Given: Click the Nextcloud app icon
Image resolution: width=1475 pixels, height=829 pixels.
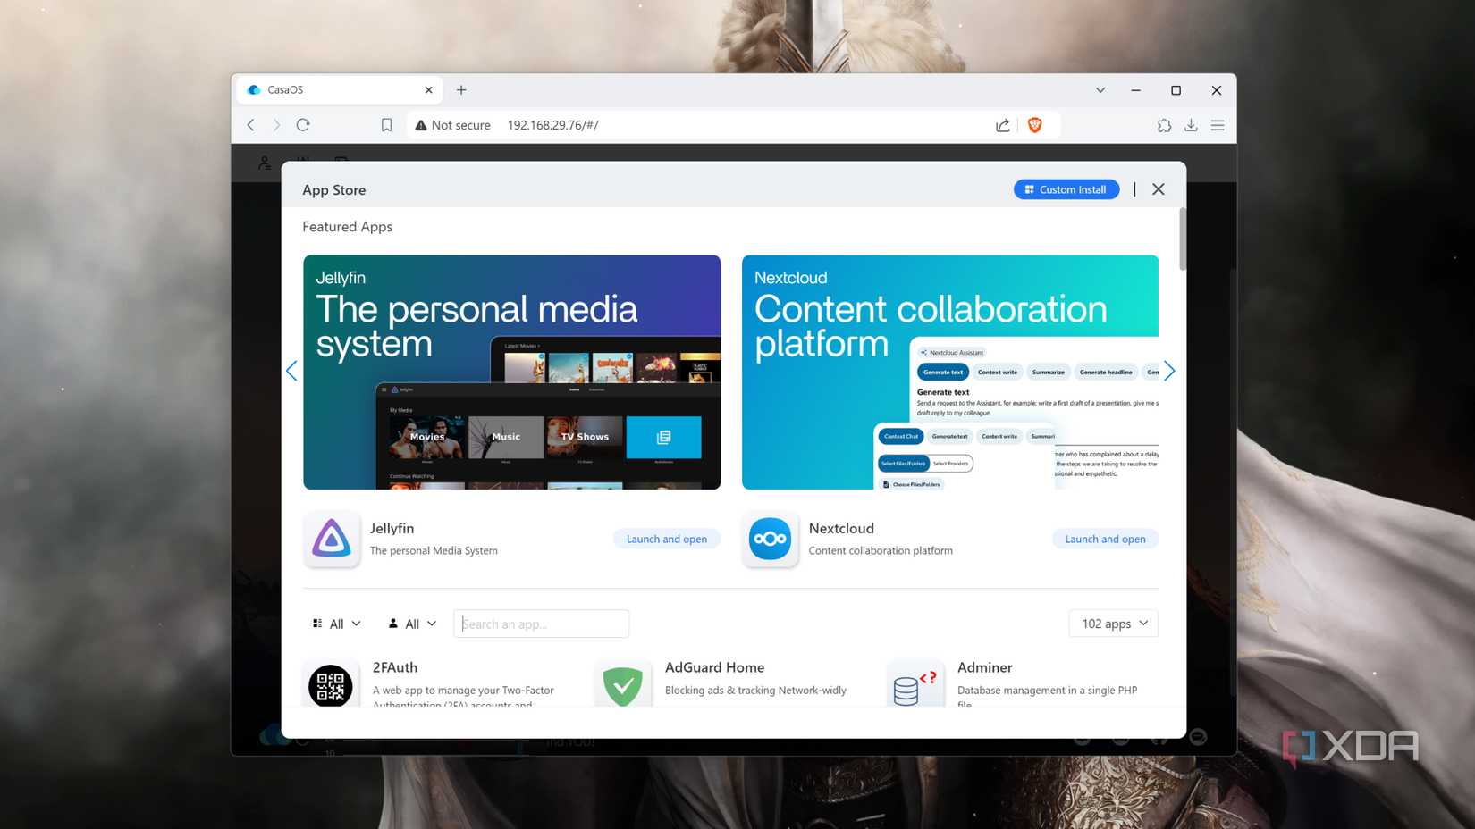Looking at the screenshot, I should click(x=770, y=539).
